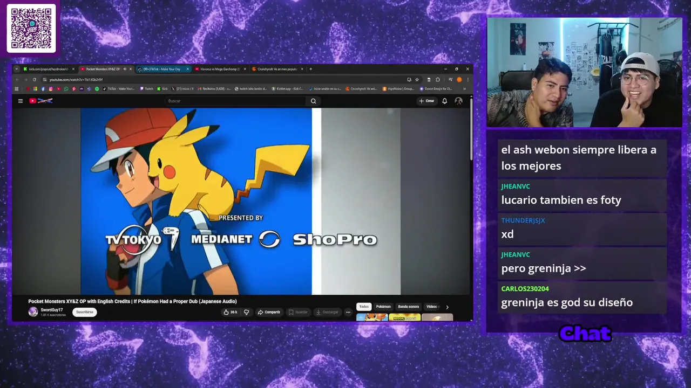The image size is (691, 388).
Task: Open the Recibidos Gmail bookmark
Action: click(214, 88)
